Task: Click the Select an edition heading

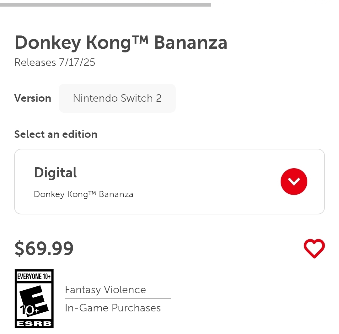Action: (56, 134)
